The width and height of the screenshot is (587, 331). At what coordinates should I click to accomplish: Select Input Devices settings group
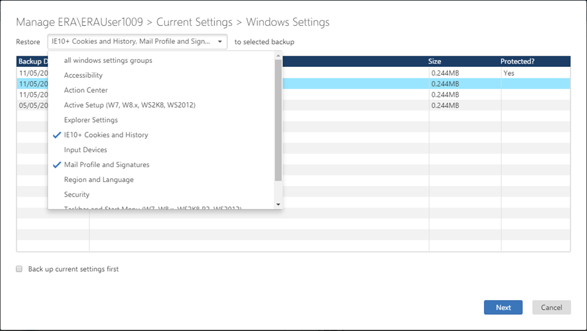(x=86, y=150)
